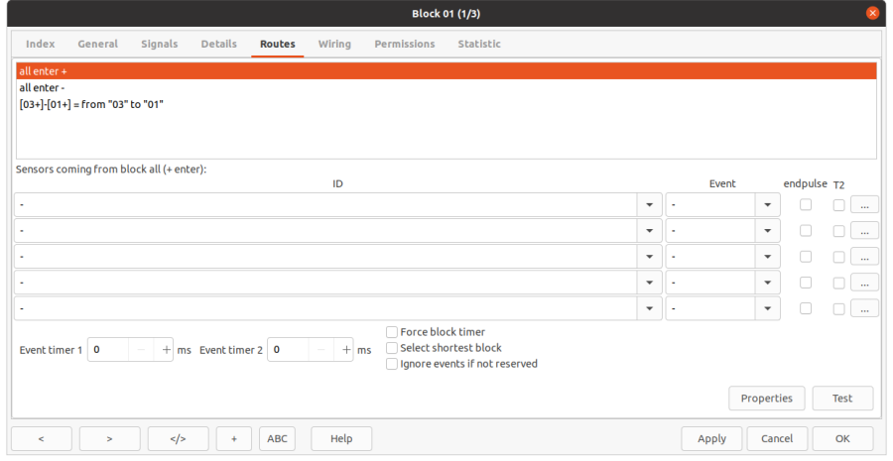Expand the first sensor ID dropdown
893x461 pixels.
click(649, 205)
